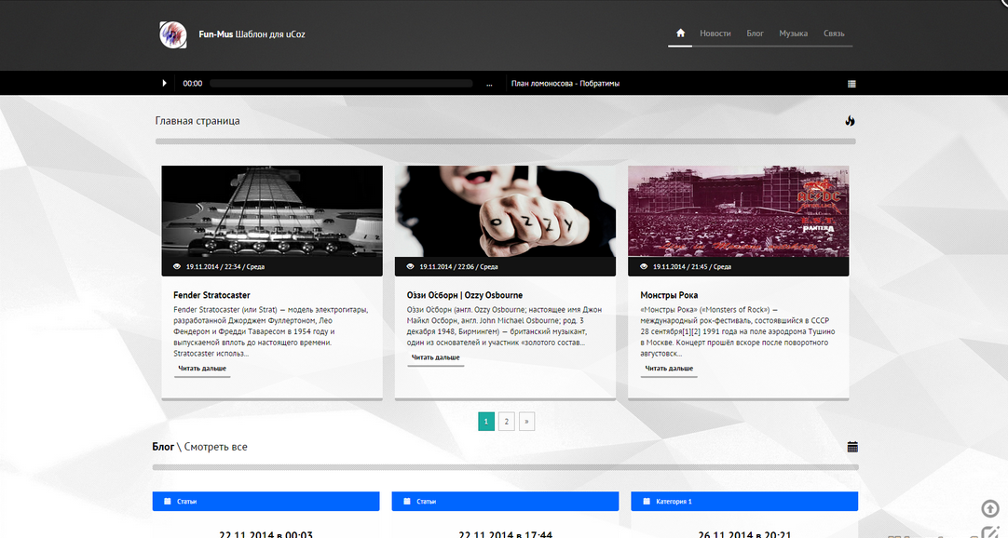Click the Категория 1 category bar label
This screenshot has height=538, width=1008.
tap(674, 502)
